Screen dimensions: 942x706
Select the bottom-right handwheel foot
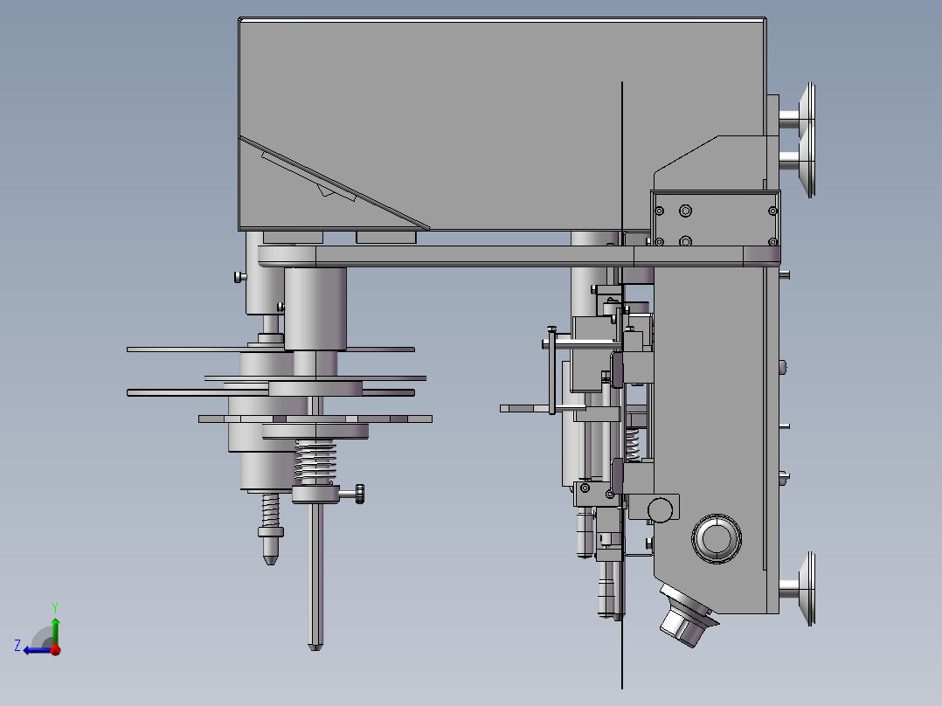(799, 589)
